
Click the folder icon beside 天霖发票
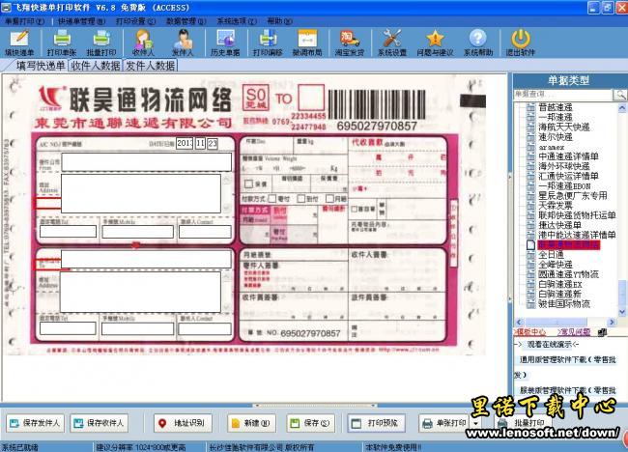530,206
